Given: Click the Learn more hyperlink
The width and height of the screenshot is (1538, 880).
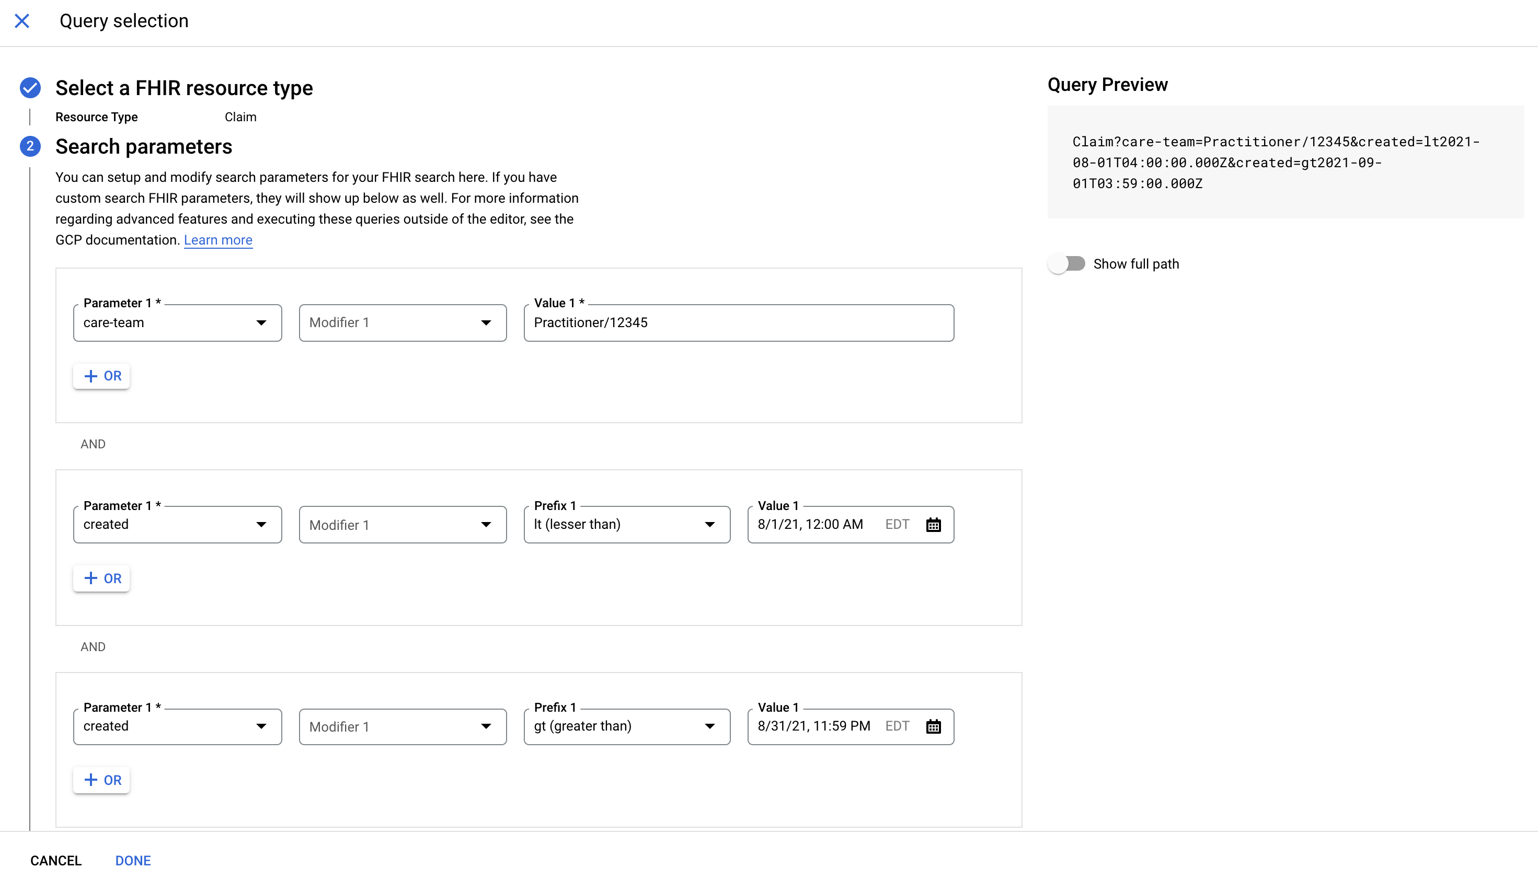Looking at the screenshot, I should tap(217, 240).
